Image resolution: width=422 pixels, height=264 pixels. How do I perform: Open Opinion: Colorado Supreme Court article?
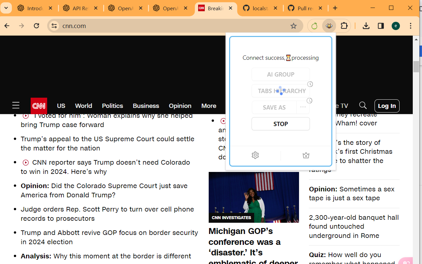coord(104,190)
